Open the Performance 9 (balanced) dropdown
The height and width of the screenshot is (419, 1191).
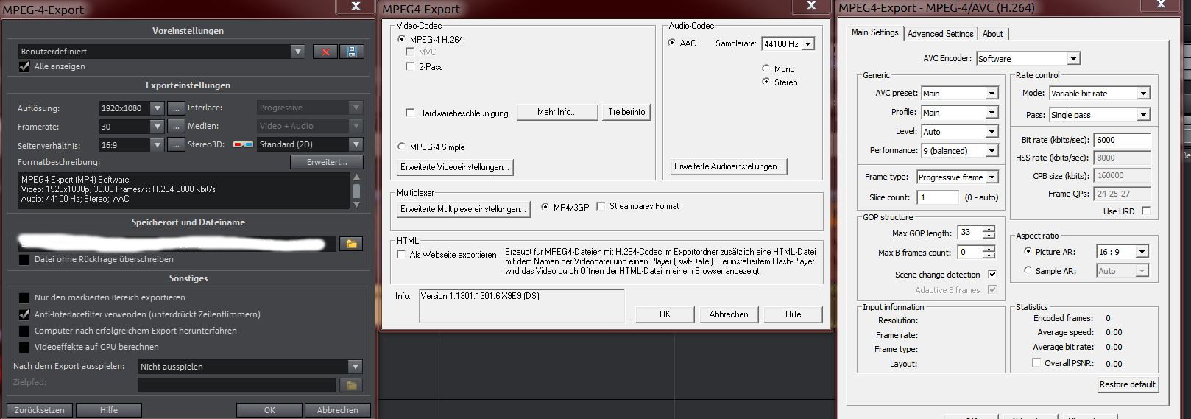(992, 150)
